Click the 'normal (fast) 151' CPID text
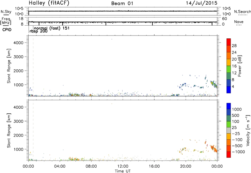251x173 pixels. pyautogui.click(x=52, y=28)
